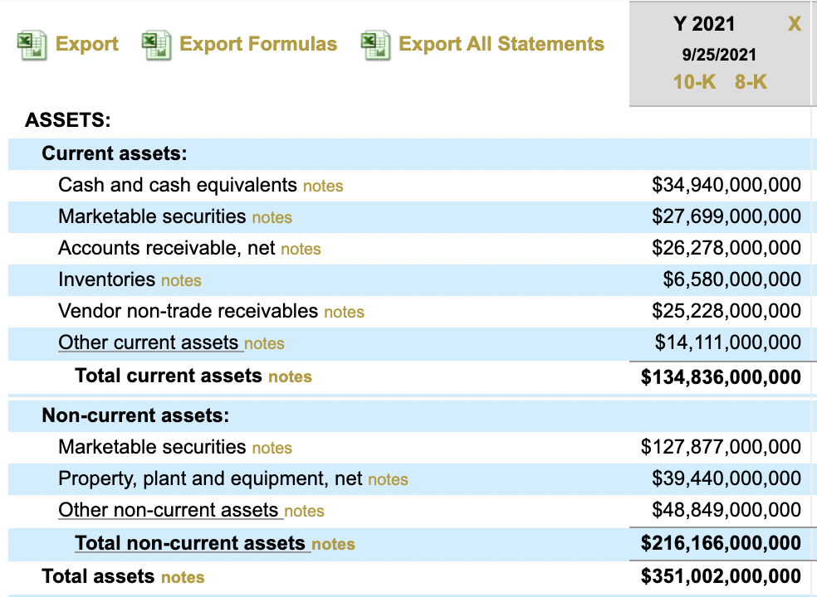Remove the Y 2021 column with X
This screenshot has height=597, width=817.
click(794, 25)
